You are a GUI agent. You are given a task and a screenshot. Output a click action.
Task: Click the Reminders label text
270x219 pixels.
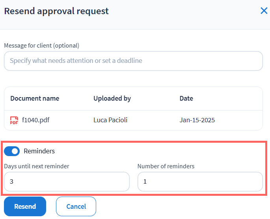[x=39, y=151]
